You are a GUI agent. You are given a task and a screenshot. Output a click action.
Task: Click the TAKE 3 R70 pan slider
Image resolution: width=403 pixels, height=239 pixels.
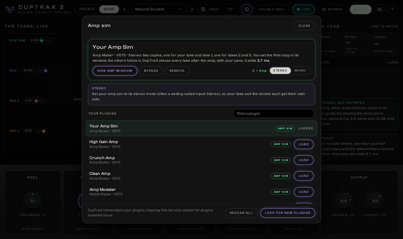tap(35, 131)
